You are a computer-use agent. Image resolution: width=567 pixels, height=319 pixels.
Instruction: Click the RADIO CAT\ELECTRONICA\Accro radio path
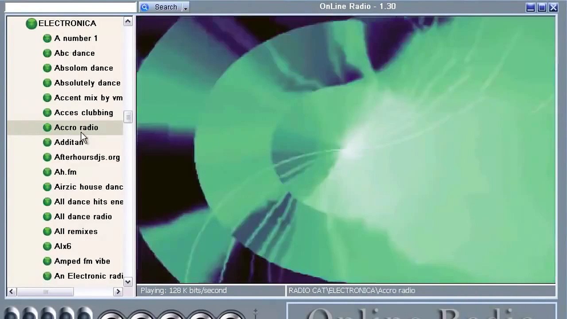tap(352, 291)
